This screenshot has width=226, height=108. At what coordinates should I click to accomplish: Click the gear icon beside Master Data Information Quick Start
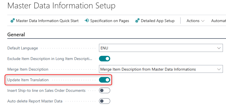coord(13,21)
